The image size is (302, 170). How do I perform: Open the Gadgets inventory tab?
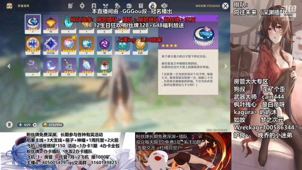click(129, 6)
